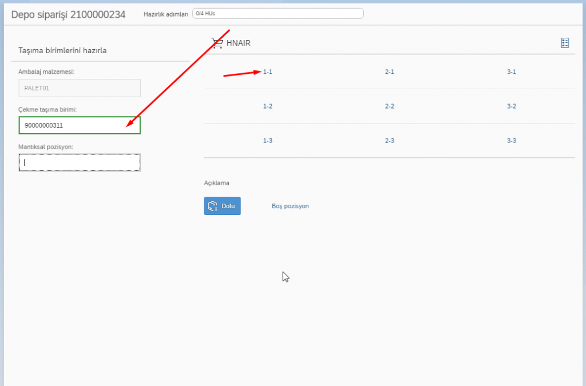
Task: Select position 1-1 in the grid
Action: tap(267, 72)
